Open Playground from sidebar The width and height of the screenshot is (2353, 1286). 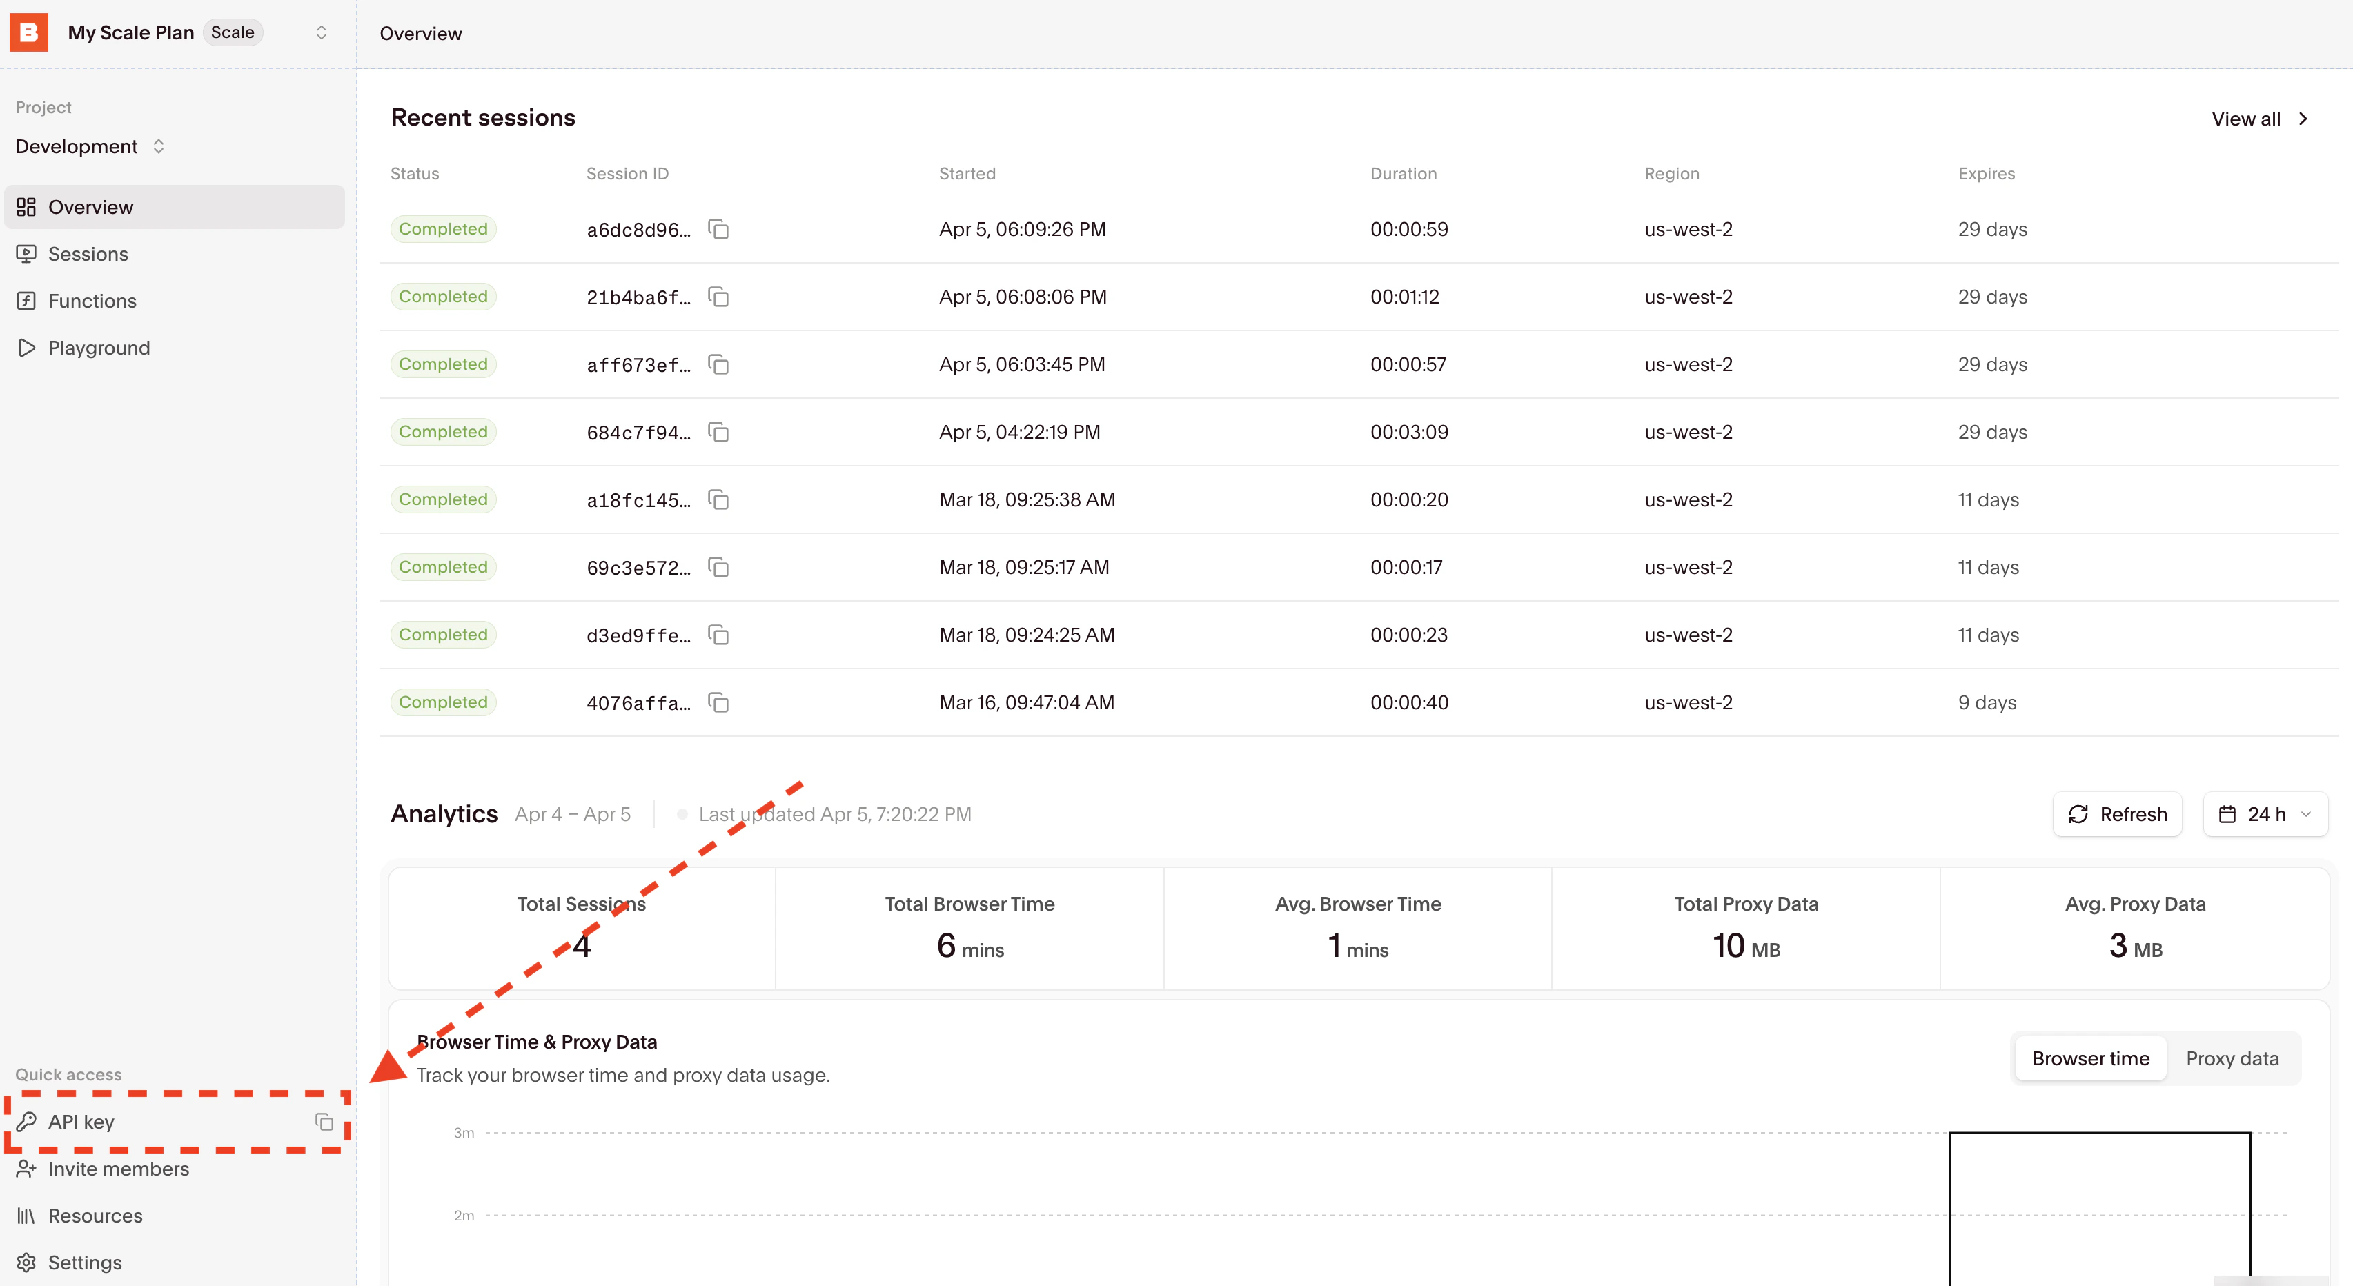[98, 348]
